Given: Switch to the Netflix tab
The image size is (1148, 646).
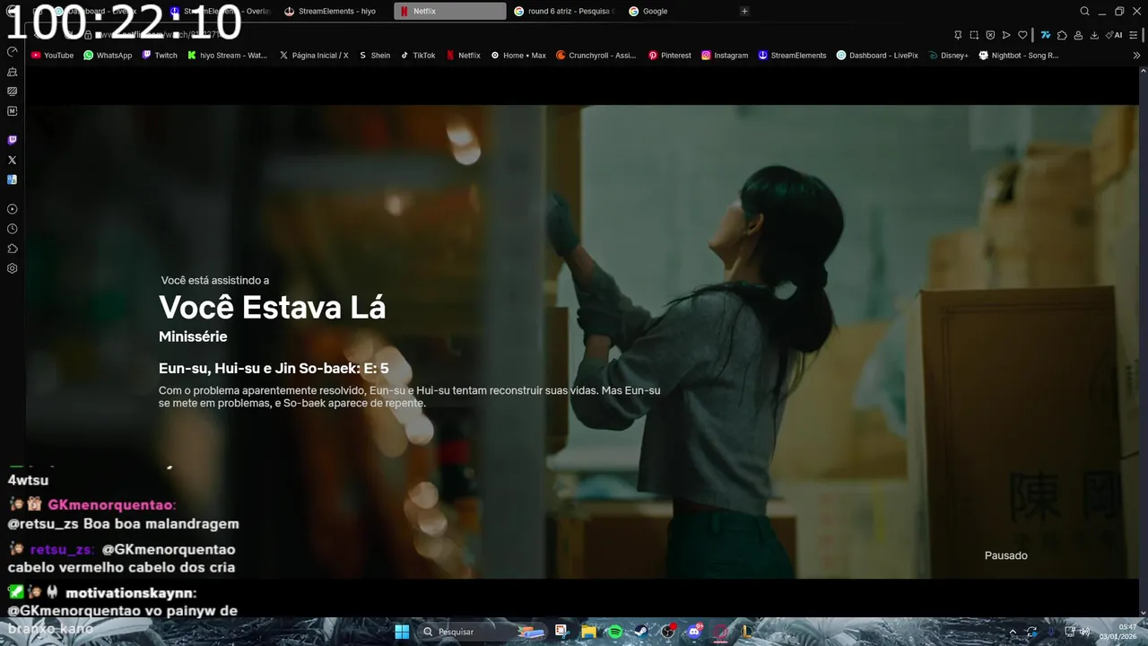Looking at the screenshot, I should [x=450, y=11].
